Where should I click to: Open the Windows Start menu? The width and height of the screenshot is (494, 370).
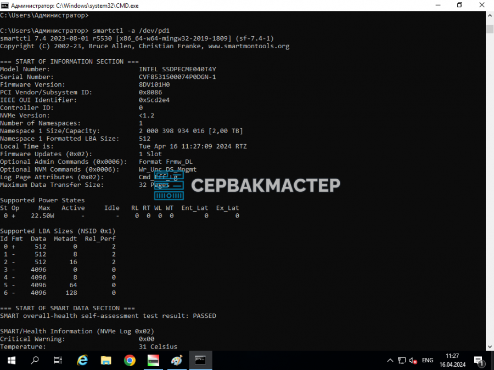(12, 360)
